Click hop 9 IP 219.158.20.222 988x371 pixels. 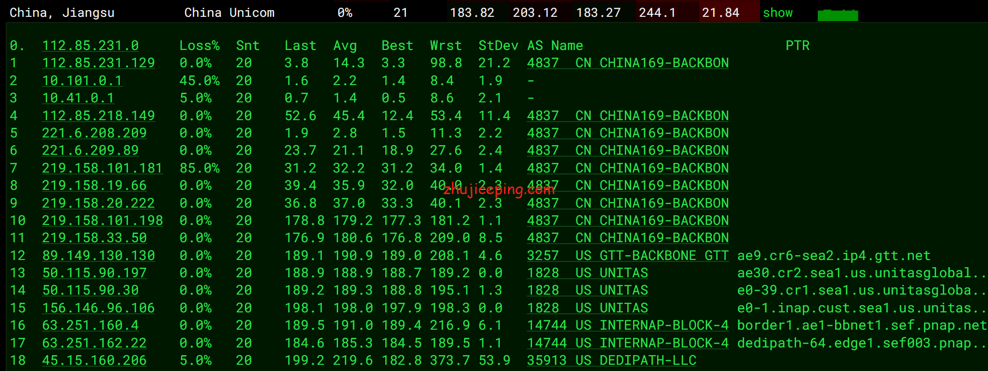click(x=99, y=203)
